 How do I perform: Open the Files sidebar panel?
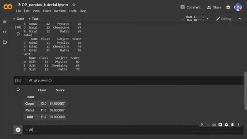[x=5, y=42]
